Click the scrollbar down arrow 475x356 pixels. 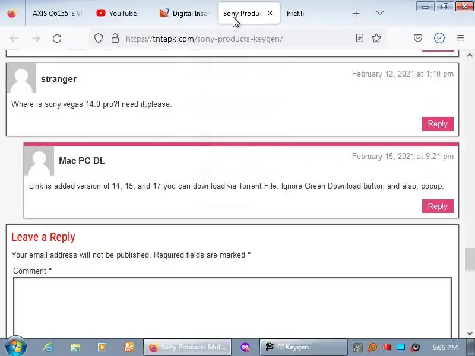point(470,333)
